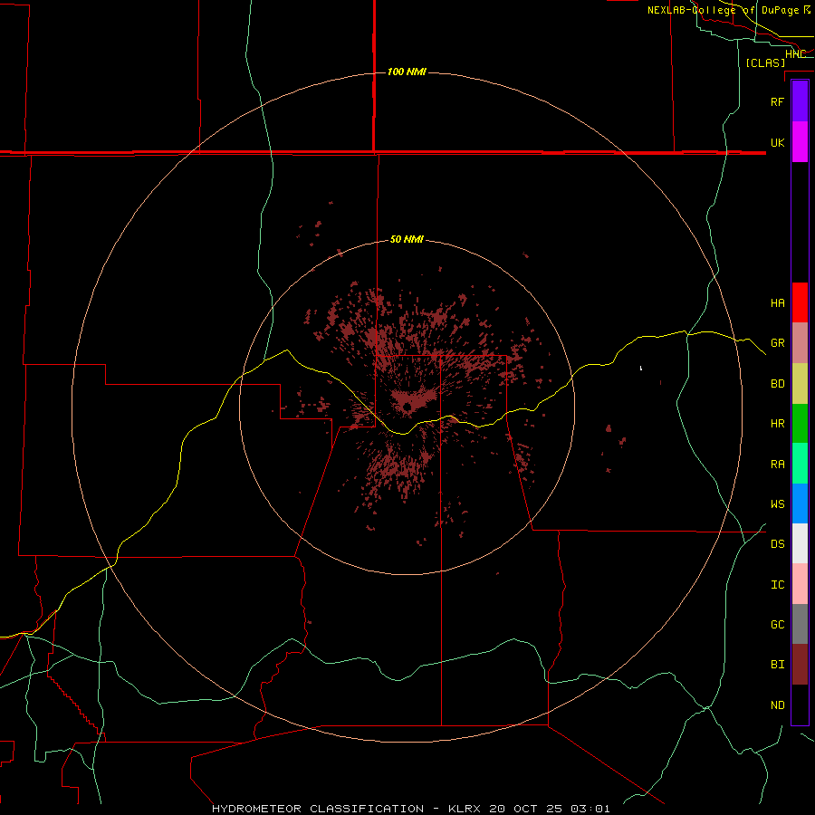Click the RF legend label
This screenshot has height=815, width=815.
coord(777,101)
